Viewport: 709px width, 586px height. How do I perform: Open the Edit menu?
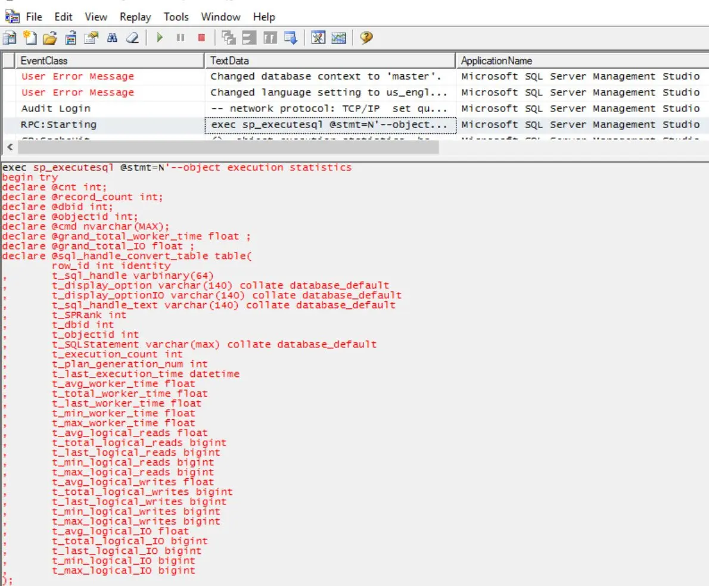click(x=63, y=17)
